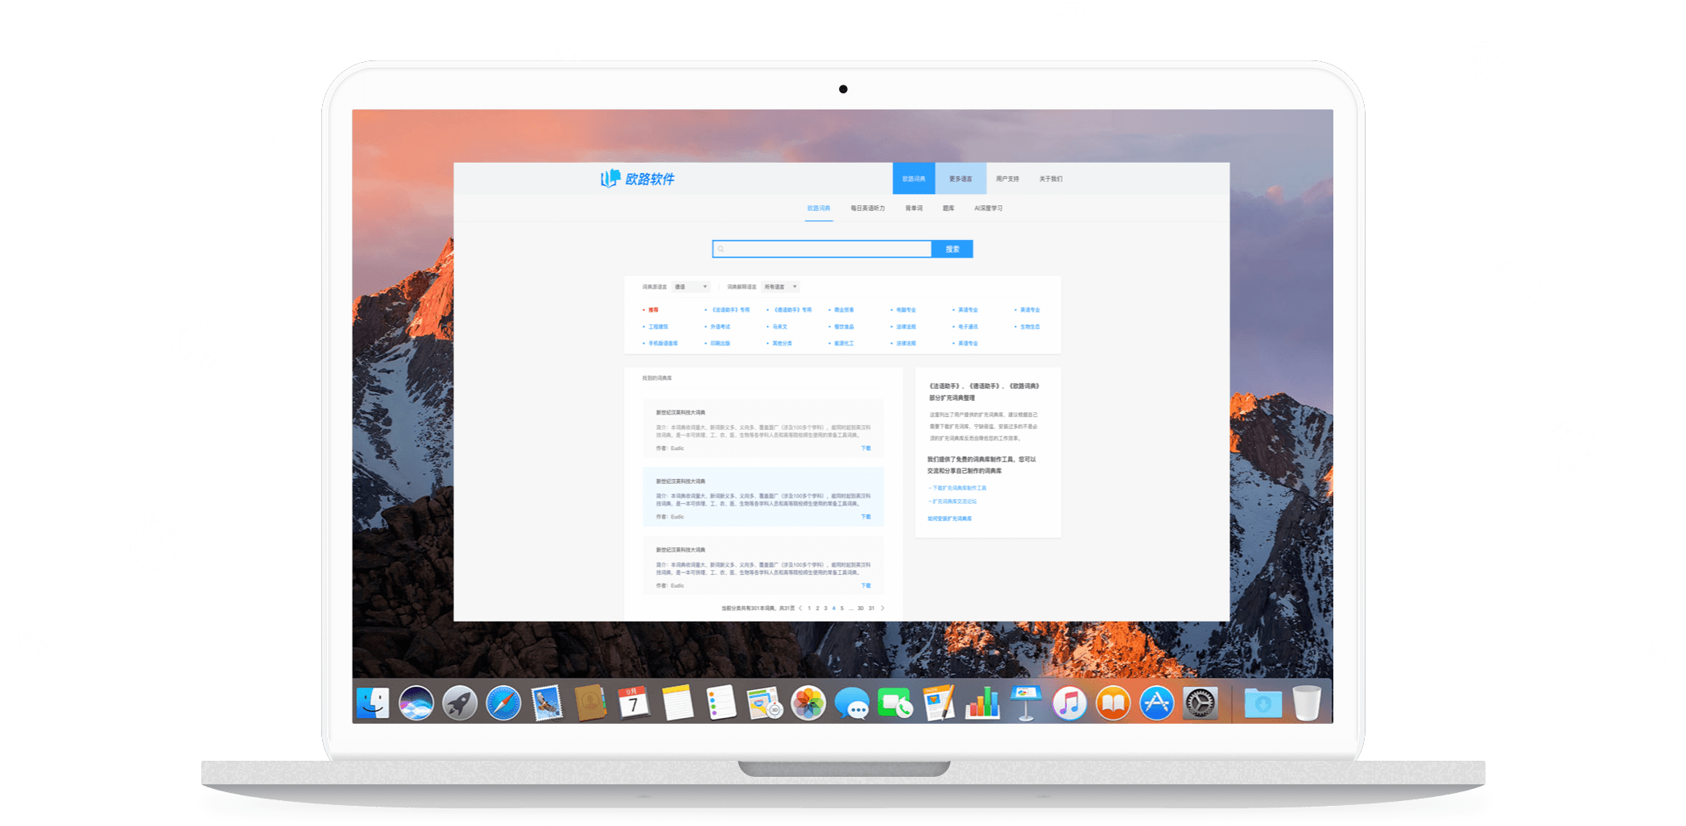The image size is (1686, 826).
Task: Open the 工程建筑 category
Action: click(658, 327)
